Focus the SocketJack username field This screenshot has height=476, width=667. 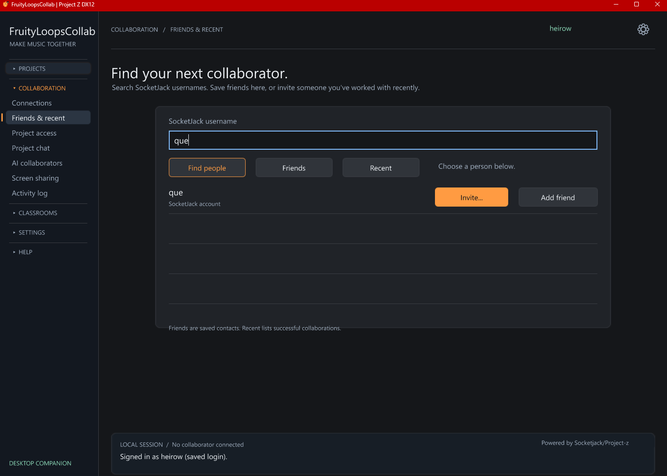click(383, 140)
